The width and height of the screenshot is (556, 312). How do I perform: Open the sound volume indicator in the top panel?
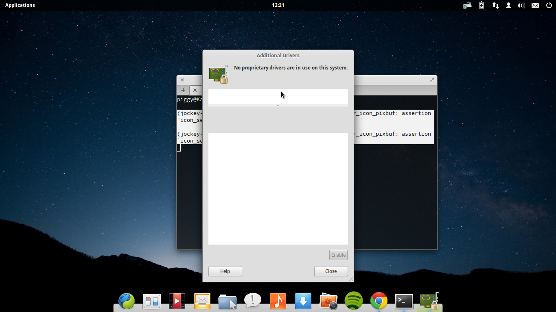click(x=521, y=5)
